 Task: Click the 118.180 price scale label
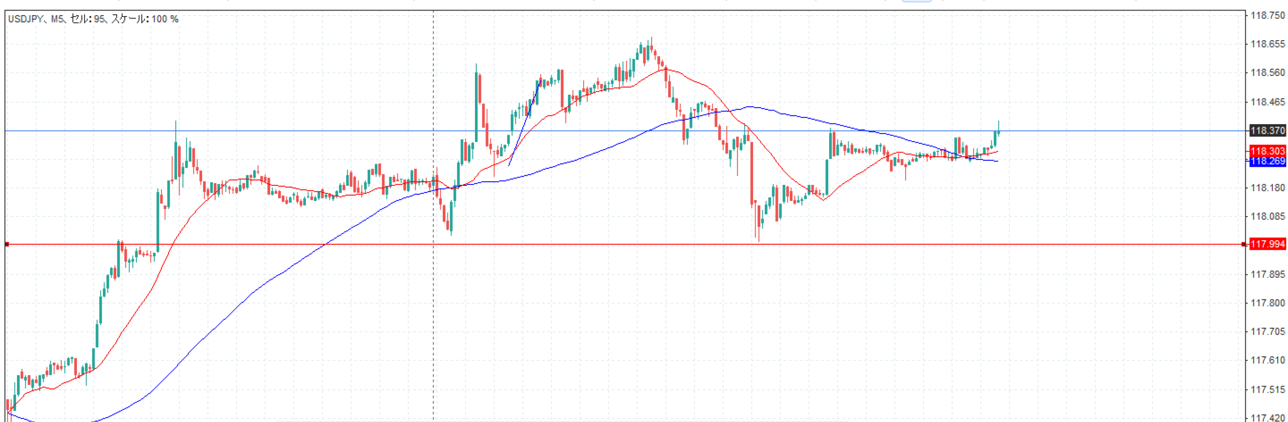click(x=1267, y=188)
